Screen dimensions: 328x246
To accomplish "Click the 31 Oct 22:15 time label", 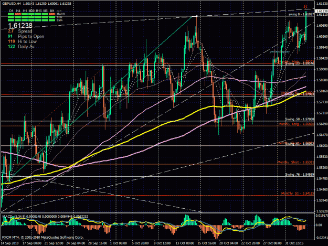I will (294, 243).
